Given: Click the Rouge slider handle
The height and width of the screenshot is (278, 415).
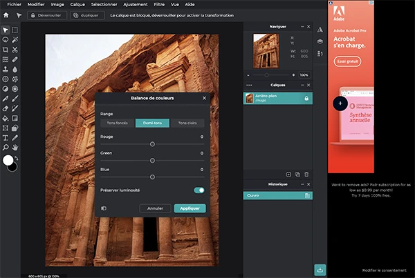Looking at the screenshot, I should pos(152,143).
